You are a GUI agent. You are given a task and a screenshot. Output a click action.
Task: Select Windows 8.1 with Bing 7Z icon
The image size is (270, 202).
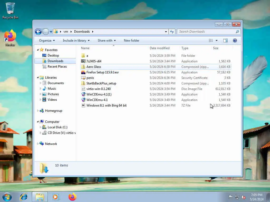coord(83,105)
